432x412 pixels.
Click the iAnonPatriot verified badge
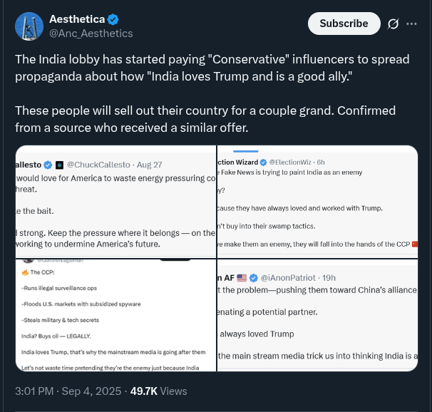(x=254, y=278)
